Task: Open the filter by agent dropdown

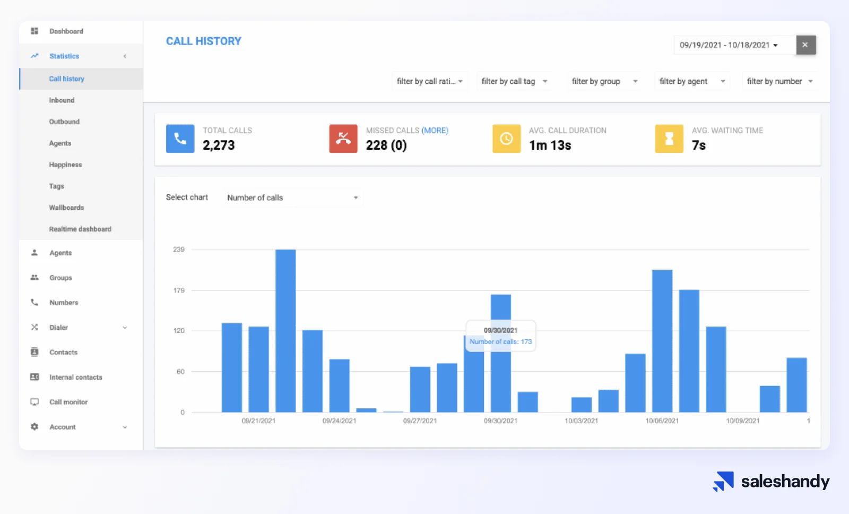Action: point(692,81)
